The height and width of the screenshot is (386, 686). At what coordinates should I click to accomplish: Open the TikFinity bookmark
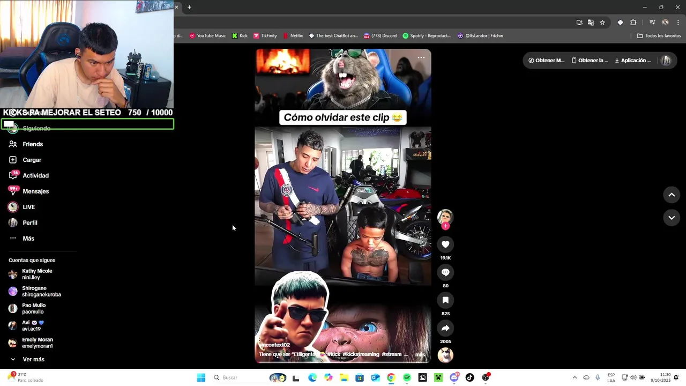pyautogui.click(x=265, y=36)
